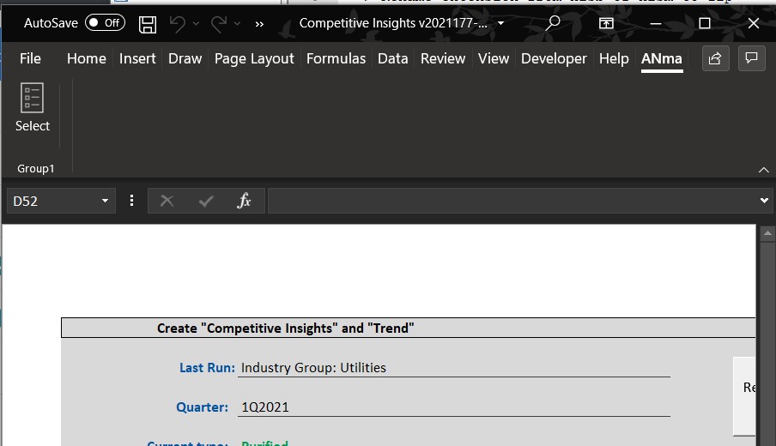Image resolution: width=776 pixels, height=446 pixels.
Task: Open the Name Box dropdown arrow
Action: click(105, 201)
